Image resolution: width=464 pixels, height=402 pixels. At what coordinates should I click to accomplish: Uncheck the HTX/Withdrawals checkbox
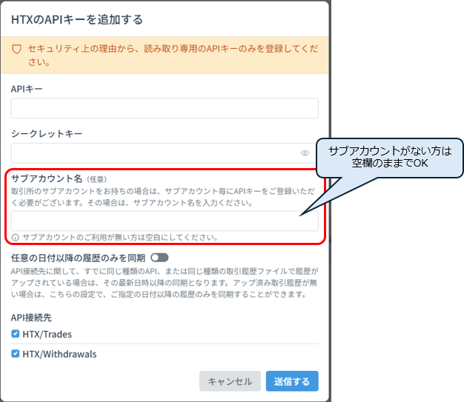click(16, 354)
